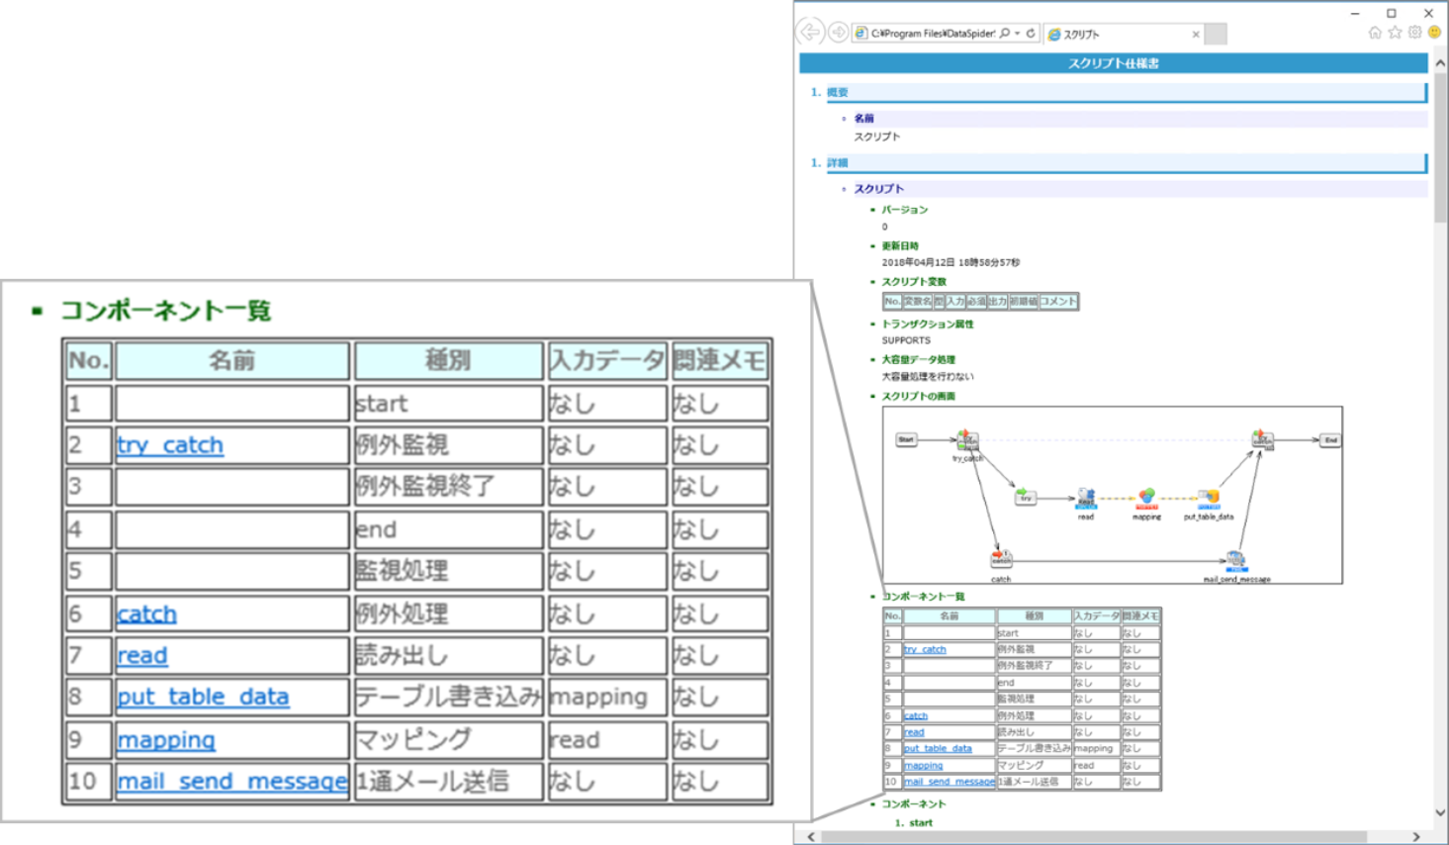Image resolution: width=1449 pixels, height=845 pixels.
Task: Open the mail_send_message link in enlarged table
Action: [232, 782]
